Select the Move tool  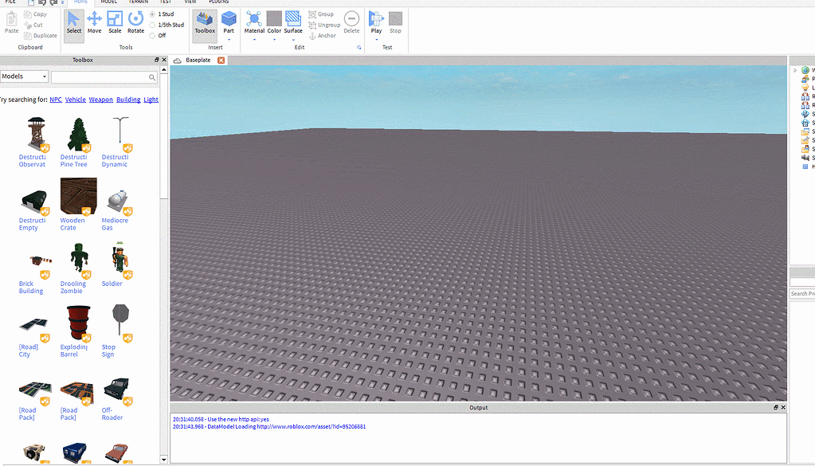click(94, 22)
